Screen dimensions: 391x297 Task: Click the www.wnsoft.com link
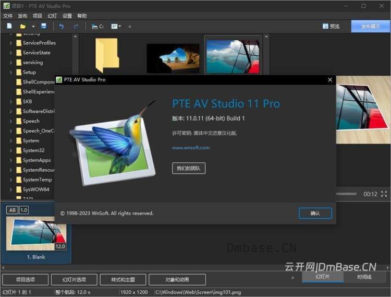coord(191,148)
